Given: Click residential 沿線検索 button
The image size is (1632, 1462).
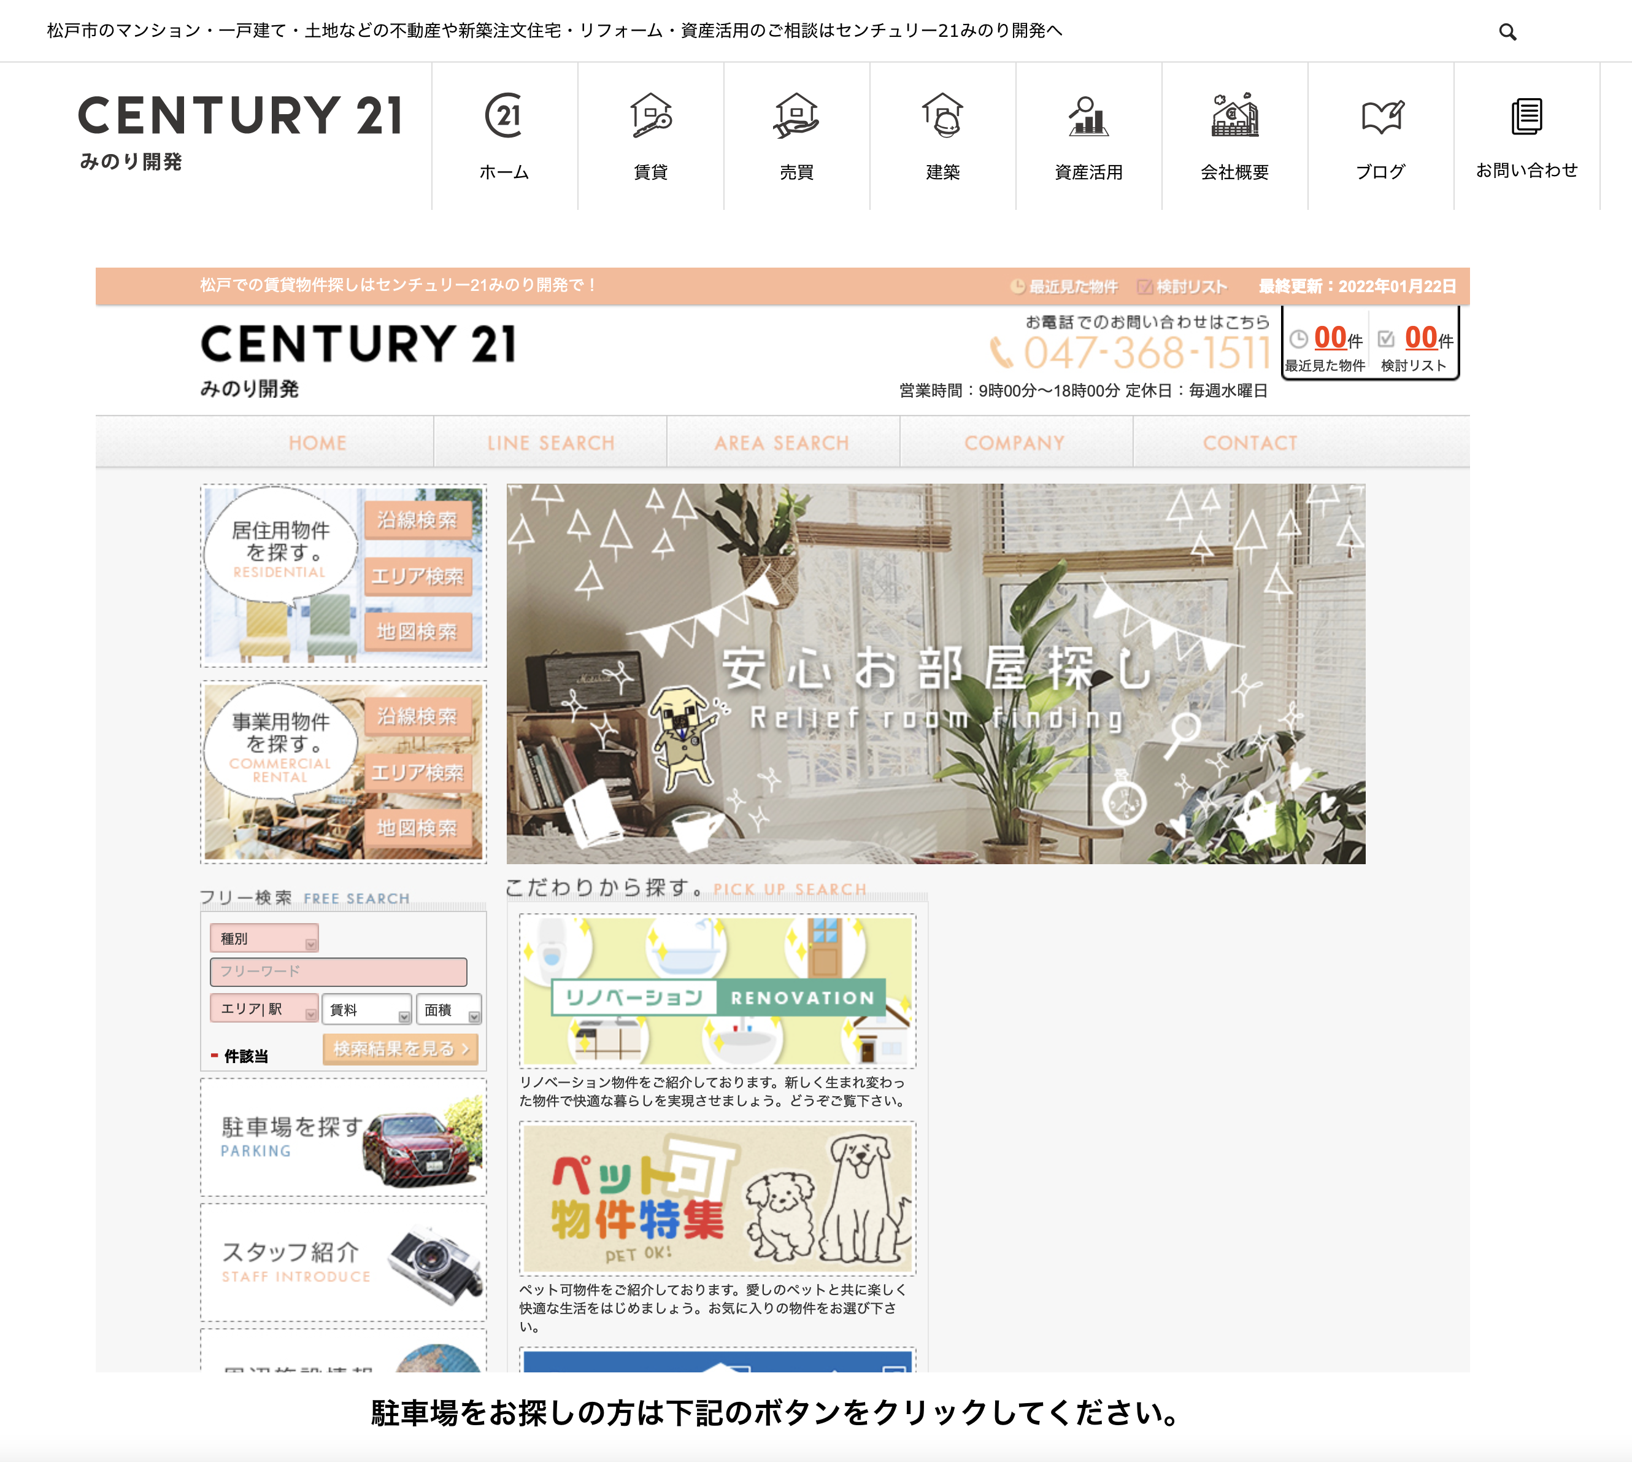Looking at the screenshot, I should pyautogui.click(x=418, y=520).
